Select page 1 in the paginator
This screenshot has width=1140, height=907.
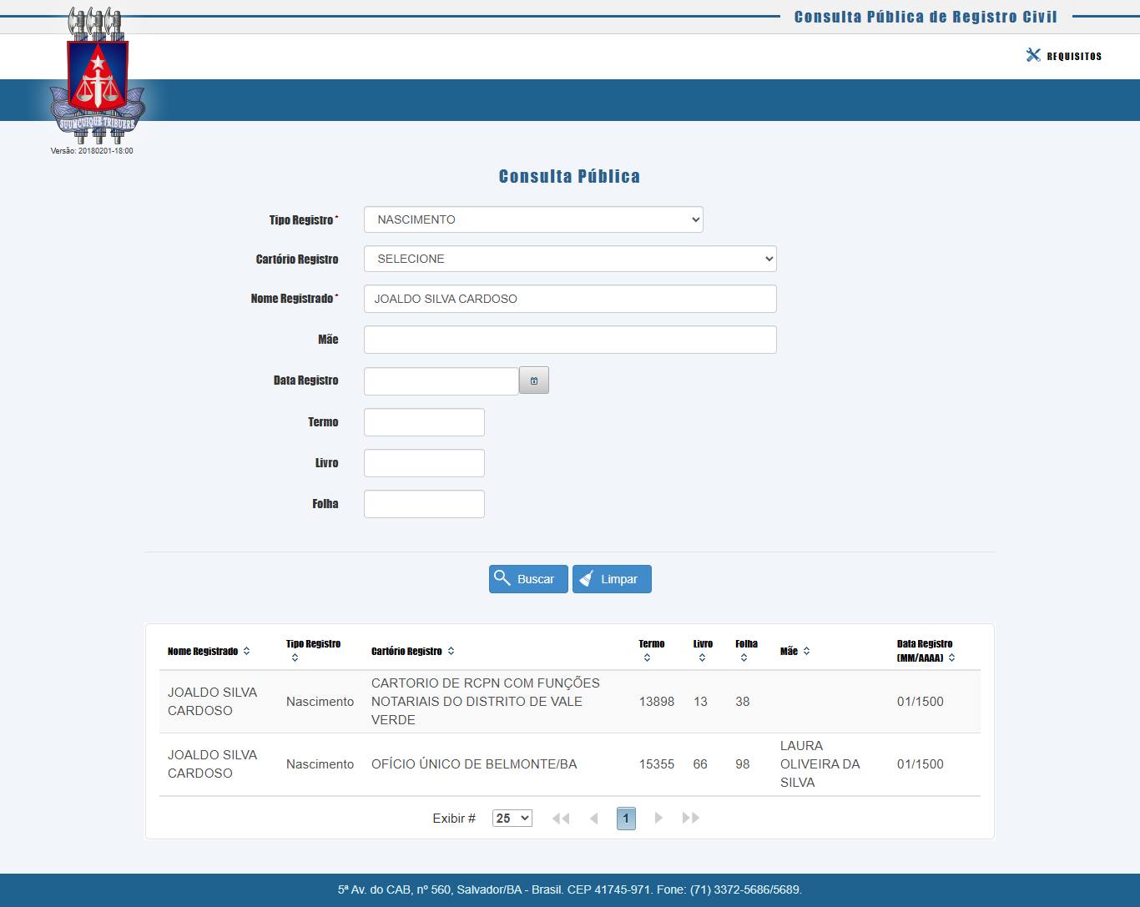(626, 818)
